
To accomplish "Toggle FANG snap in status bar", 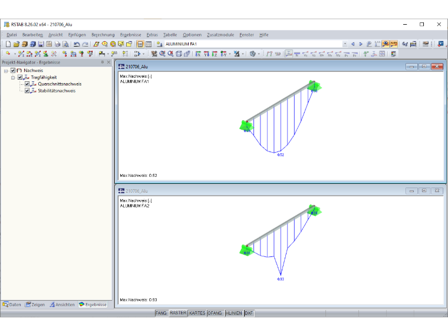I will click(161, 313).
